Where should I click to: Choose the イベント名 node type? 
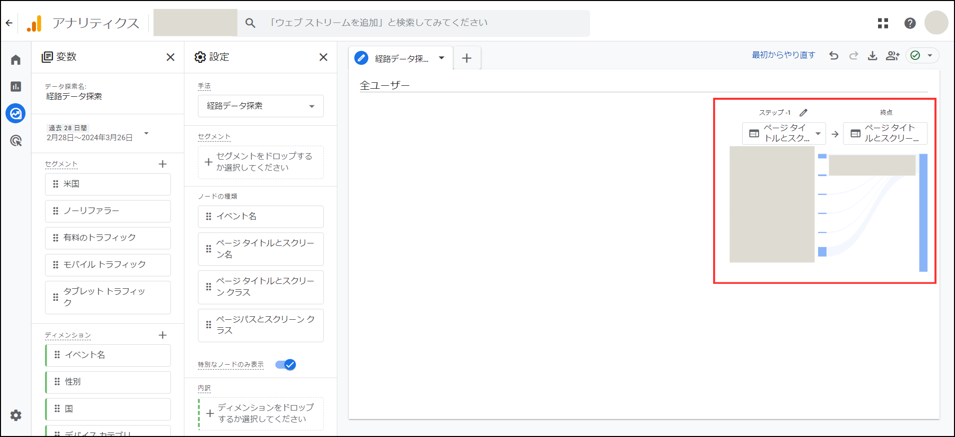[261, 217]
